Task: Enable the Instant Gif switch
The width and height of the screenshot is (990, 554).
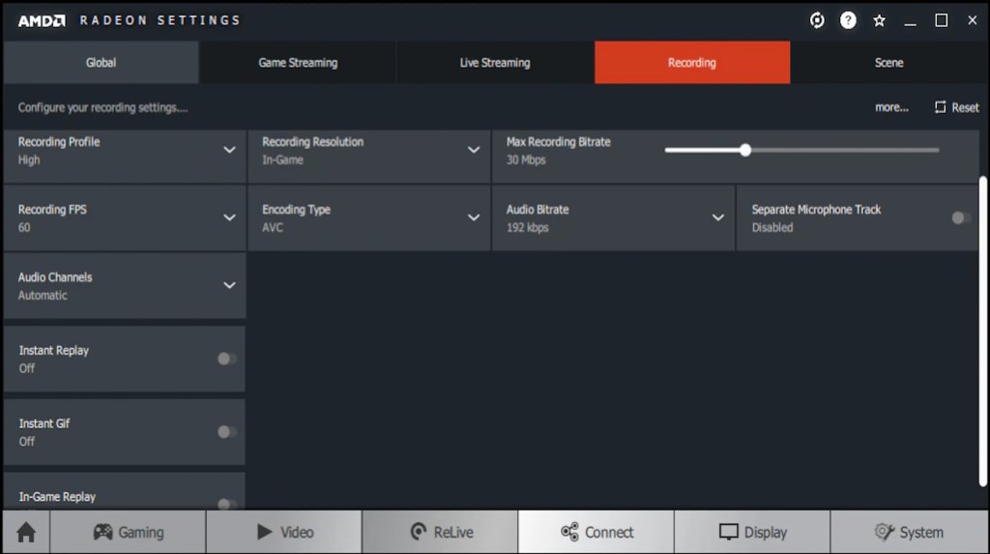Action: (x=226, y=432)
